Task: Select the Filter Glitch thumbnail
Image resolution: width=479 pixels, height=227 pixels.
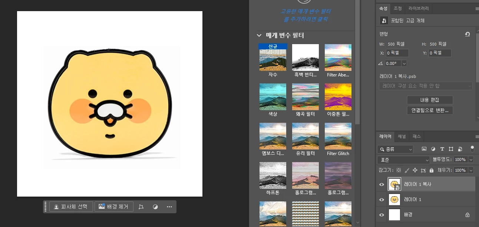Action: click(338, 136)
